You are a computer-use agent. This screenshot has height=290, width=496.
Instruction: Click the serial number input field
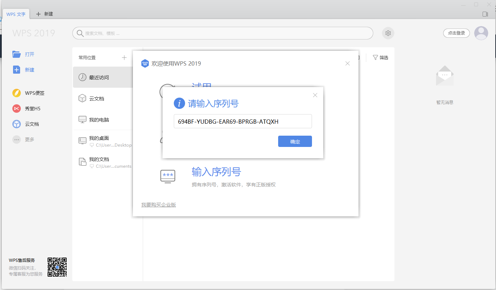[x=243, y=121]
